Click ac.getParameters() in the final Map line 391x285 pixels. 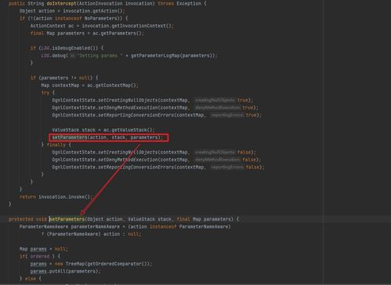click(x=117, y=34)
